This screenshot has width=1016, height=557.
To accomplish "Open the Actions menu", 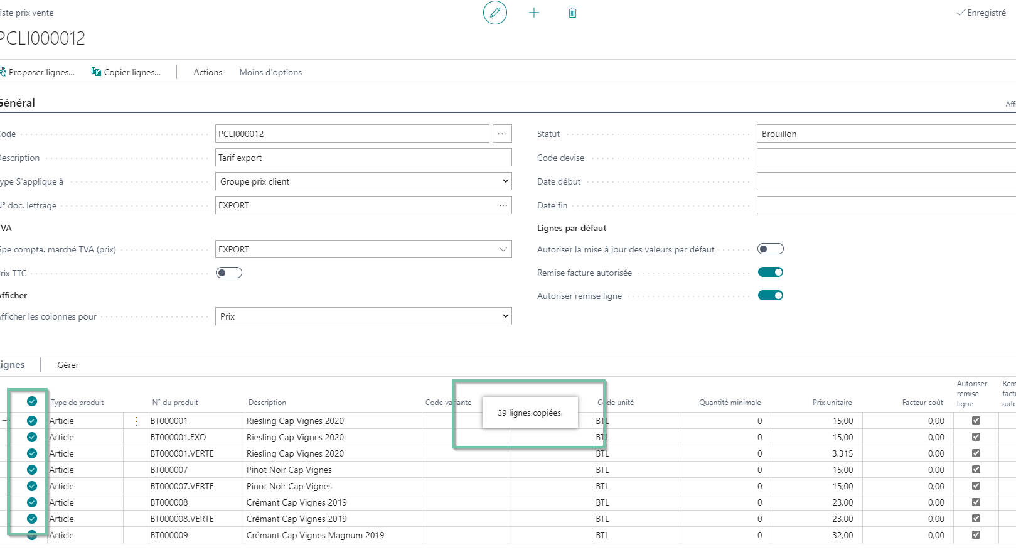I will click(208, 72).
